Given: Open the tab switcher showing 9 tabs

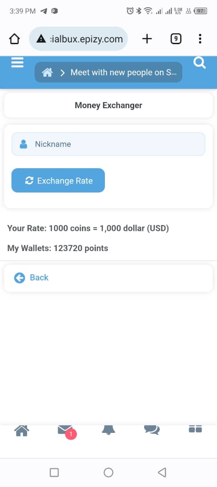Looking at the screenshot, I should [x=176, y=39].
